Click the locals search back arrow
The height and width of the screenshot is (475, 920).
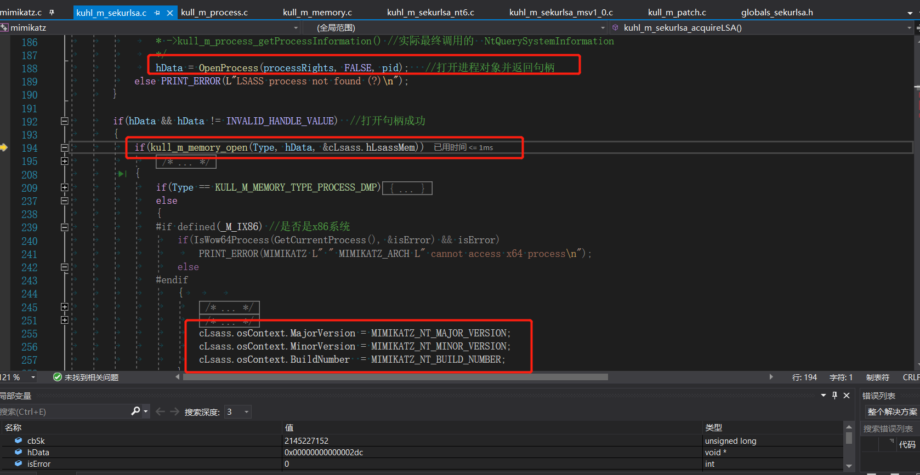click(x=160, y=411)
